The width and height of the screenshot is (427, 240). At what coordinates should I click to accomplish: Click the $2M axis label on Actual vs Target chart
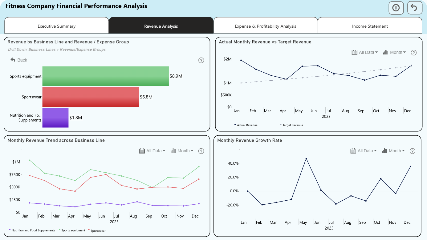tap(228, 59)
